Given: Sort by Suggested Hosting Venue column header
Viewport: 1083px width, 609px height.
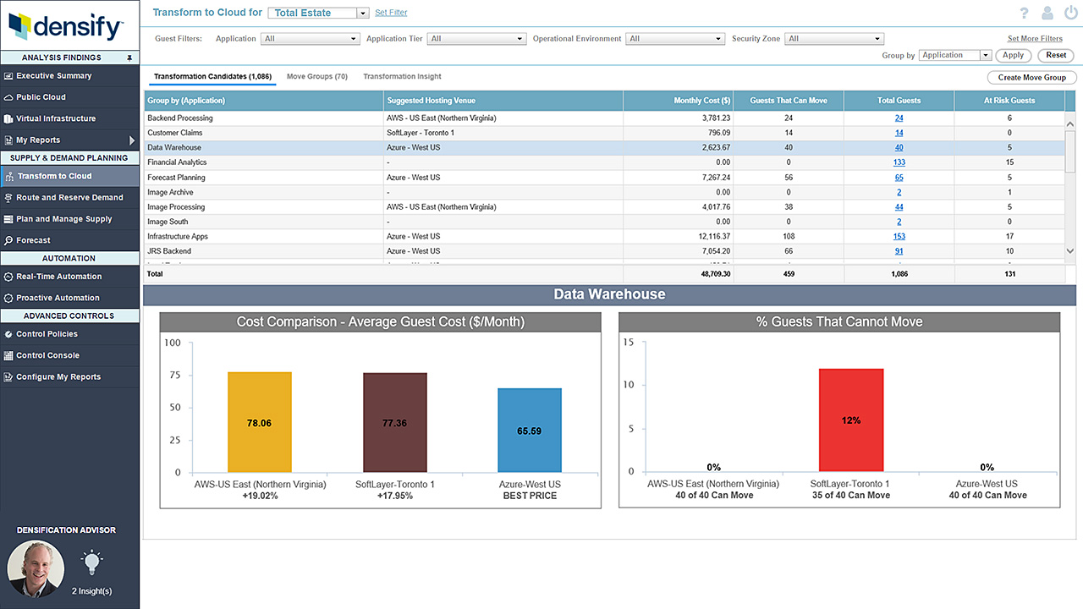Looking at the screenshot, I should [x=503, y=101].
